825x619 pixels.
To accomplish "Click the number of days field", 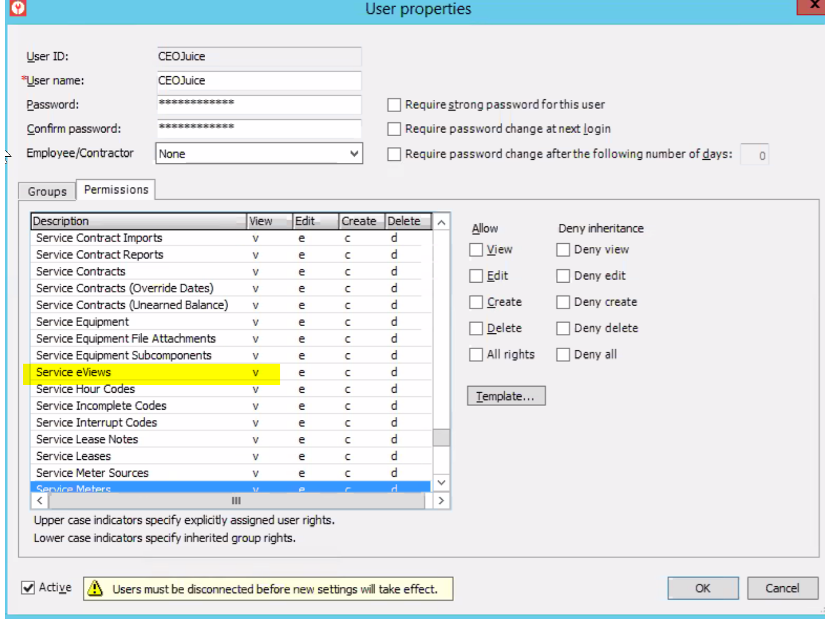I will pos(755,155).
